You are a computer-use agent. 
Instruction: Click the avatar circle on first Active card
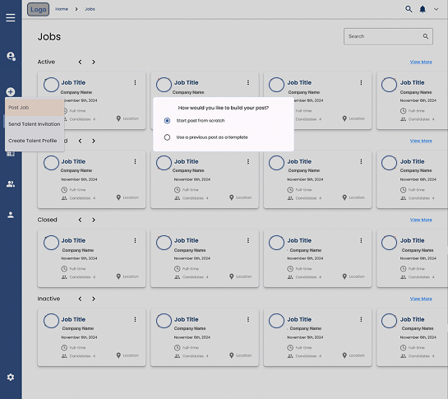tap(51, 85)
